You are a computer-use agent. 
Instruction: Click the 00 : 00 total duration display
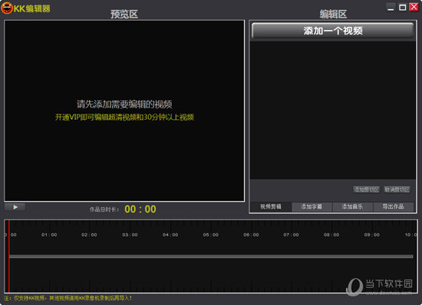click(140, 209)
